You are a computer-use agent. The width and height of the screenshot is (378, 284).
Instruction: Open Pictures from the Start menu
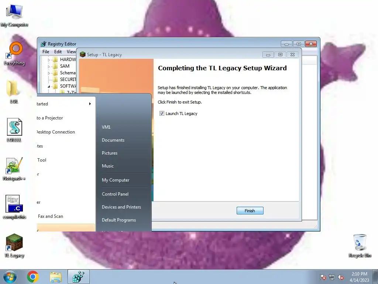click(x=110, y=153)
